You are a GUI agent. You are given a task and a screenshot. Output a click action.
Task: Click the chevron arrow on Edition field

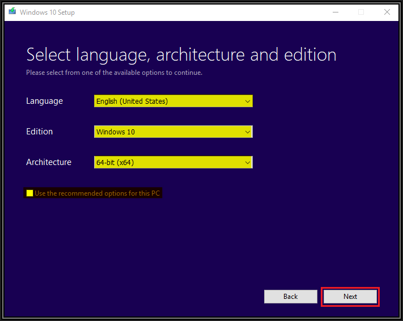[248, 132]
